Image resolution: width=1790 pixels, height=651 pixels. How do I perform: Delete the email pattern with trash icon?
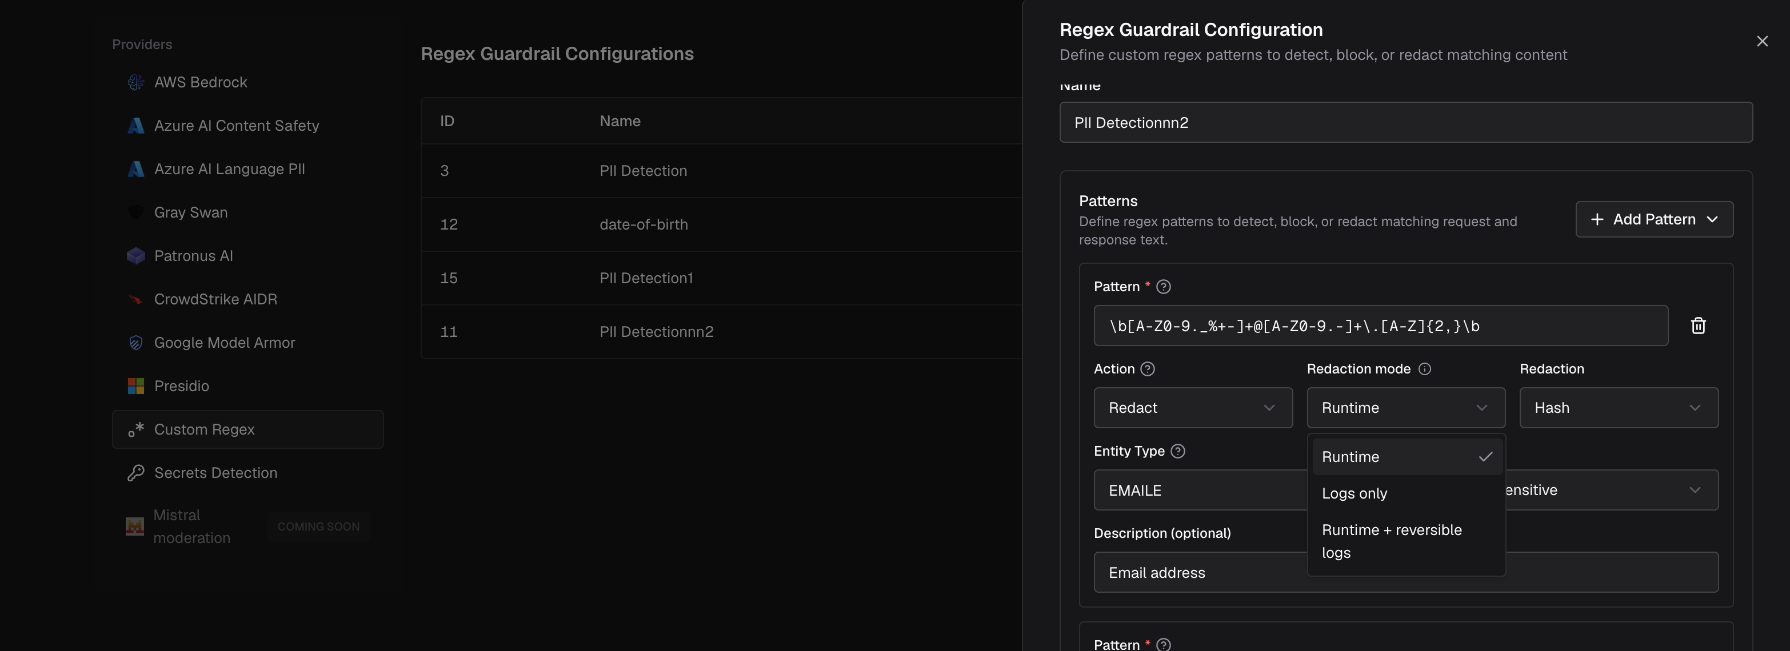pos(1697,325)
